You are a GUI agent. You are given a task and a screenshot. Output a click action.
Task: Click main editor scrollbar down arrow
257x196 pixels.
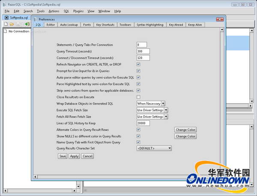(x=251, y=101)
